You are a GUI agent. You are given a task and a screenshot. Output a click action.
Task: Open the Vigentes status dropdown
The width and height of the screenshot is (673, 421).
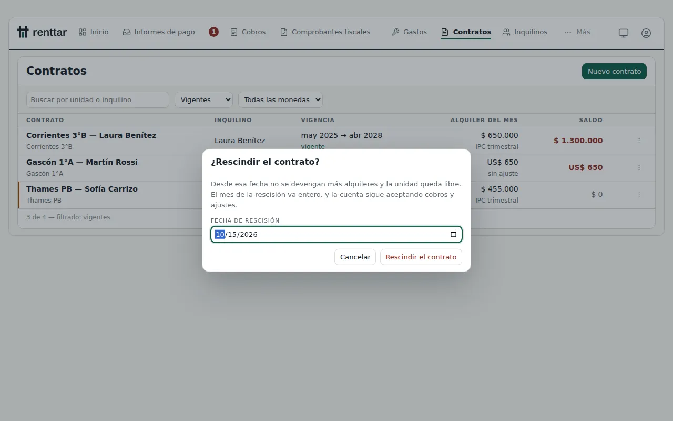[204, 99]
